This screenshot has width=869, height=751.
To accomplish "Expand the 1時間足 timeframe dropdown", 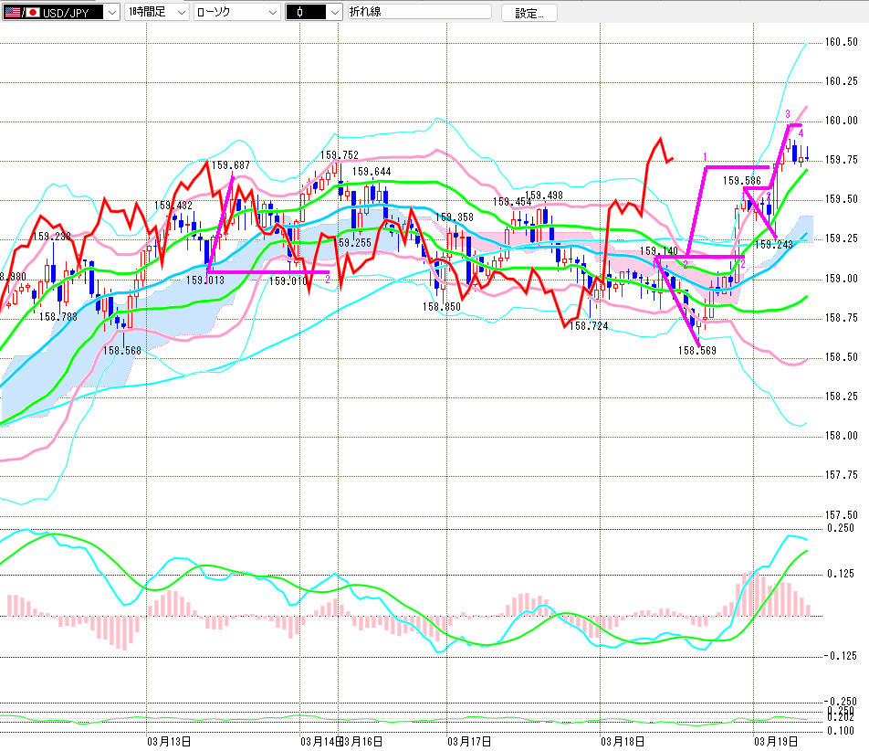I will click(180, 13).
